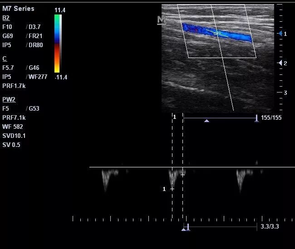Select caliper cross labeled 1 on waveform

(172, 189)
